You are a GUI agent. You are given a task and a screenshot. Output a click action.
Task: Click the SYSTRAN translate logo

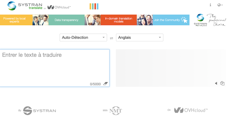25,6
